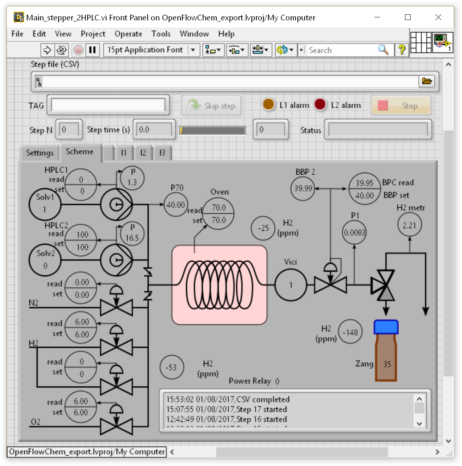Image resolution: width=462 pixels, height=466 pixels.
Task: Click the Run arrow toolbar button
Action: 47,50
